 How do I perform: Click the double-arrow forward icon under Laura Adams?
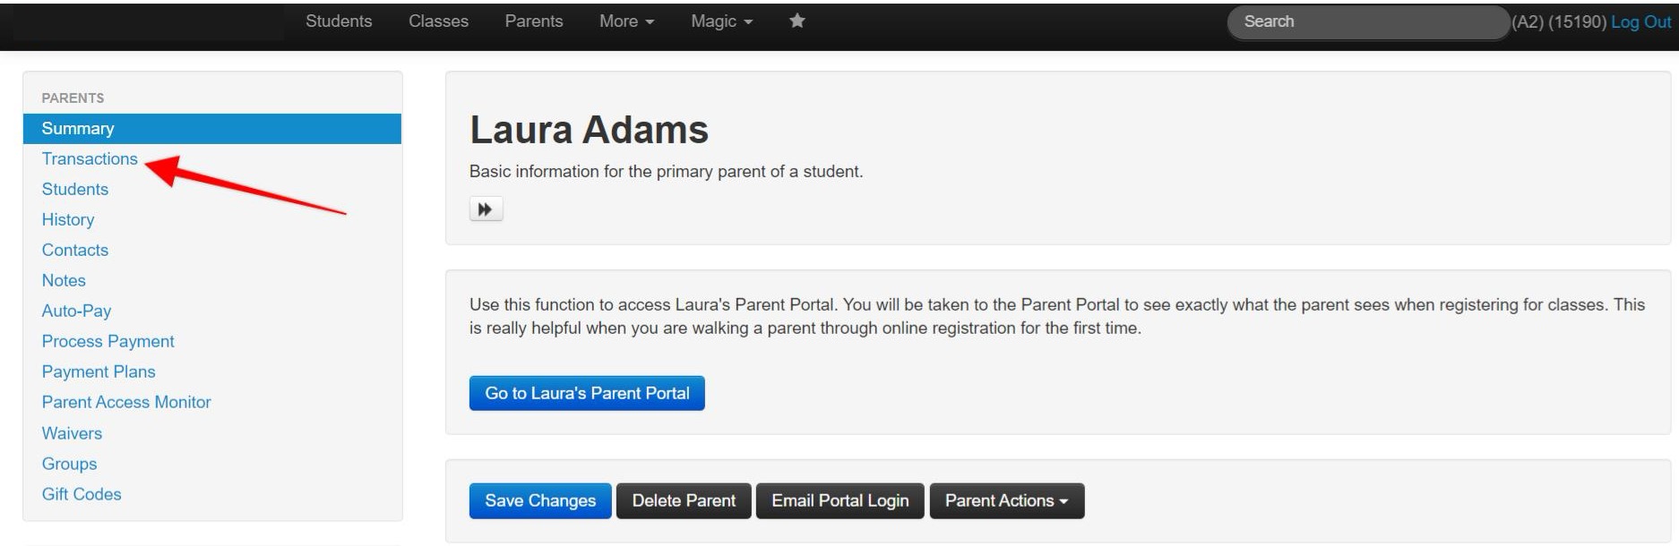coord(486,209)
